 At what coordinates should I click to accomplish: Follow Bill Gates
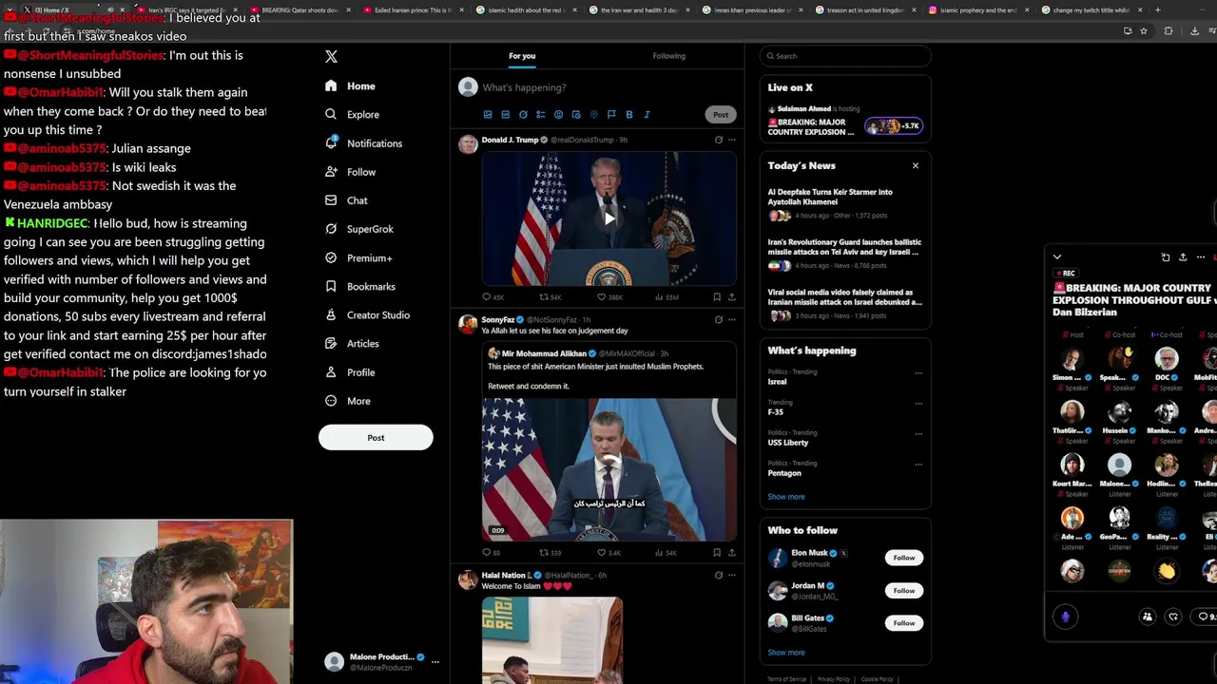904,622
